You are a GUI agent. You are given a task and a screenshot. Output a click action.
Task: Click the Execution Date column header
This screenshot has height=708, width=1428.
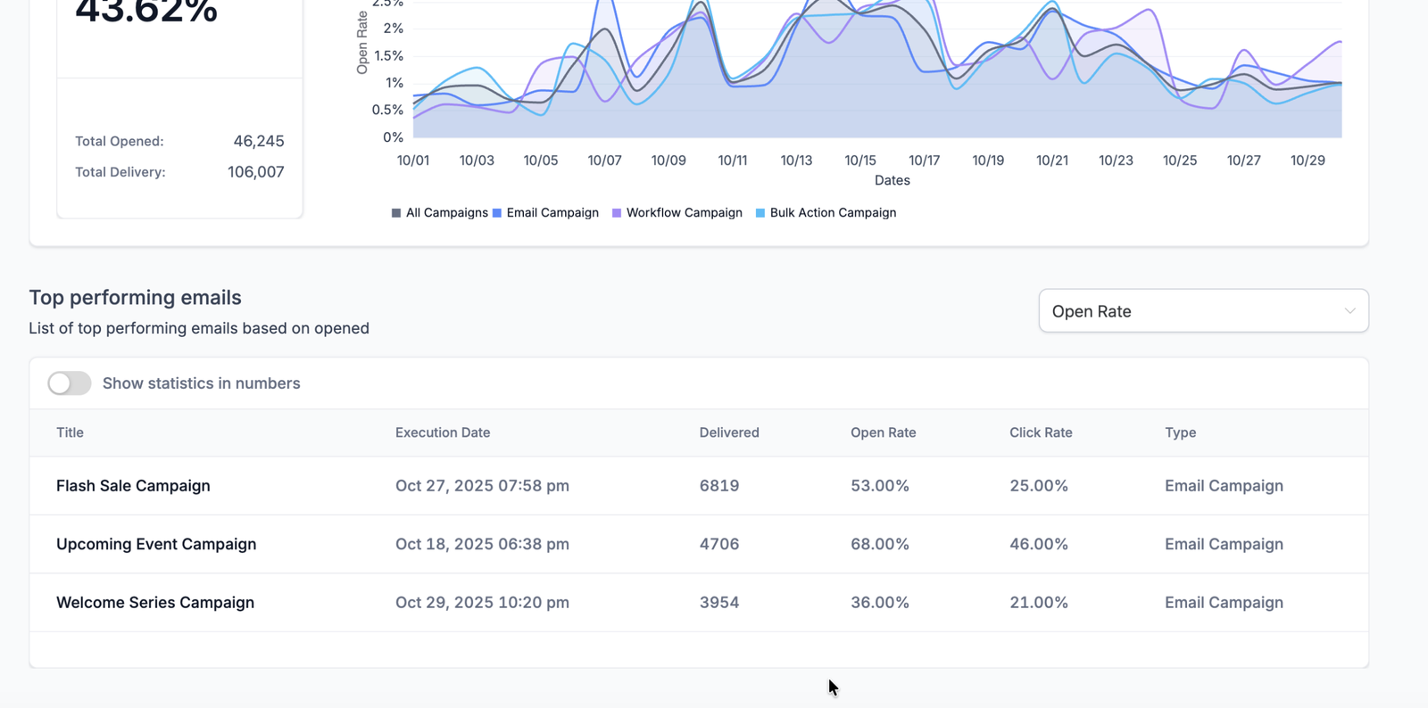coord(443,432)
